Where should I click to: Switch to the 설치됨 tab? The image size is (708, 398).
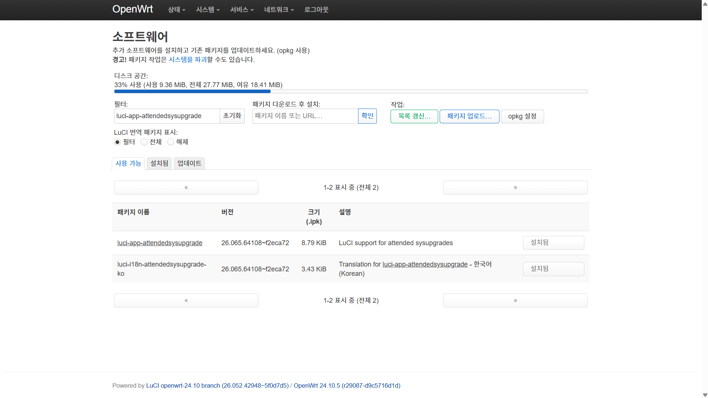159,163
